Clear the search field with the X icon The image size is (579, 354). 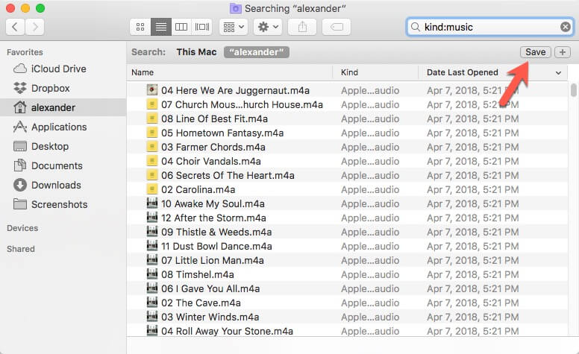pyautogui.click(x=566, y=28)
